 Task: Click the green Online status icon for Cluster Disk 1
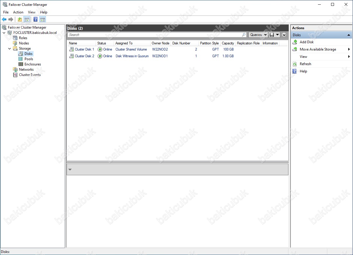[100, 49]
